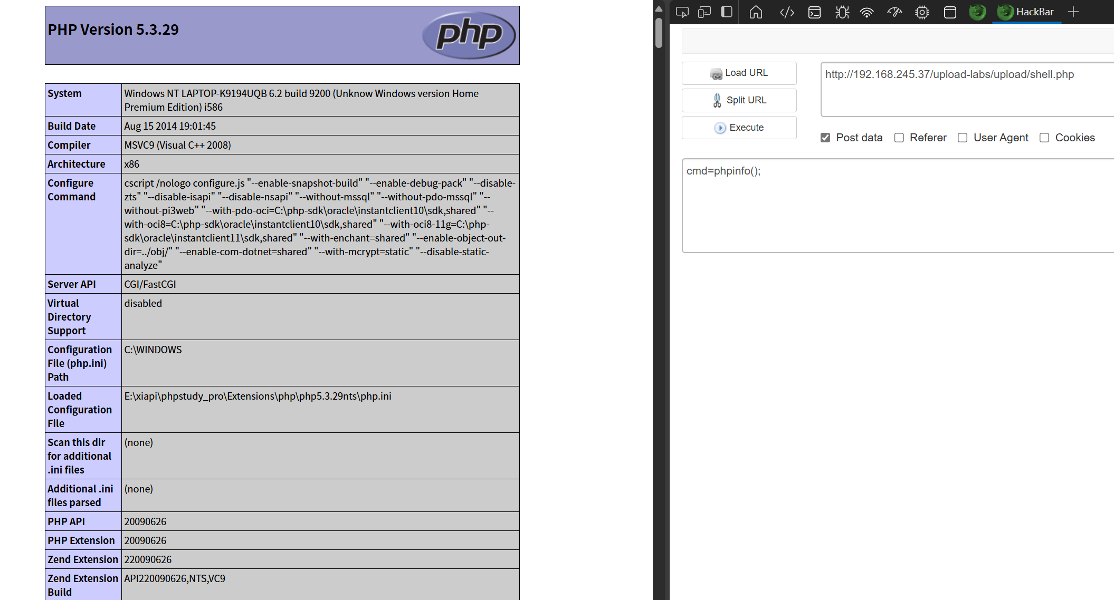Image resolution: width=1114 pixels, height=600 pixels.
Task: Open the Network wifi icon panel
Action: tap(867, 12)
